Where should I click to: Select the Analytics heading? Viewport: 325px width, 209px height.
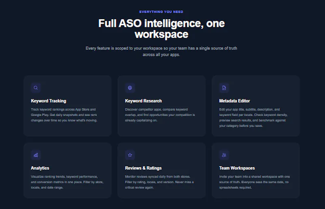tap(40, 168)
